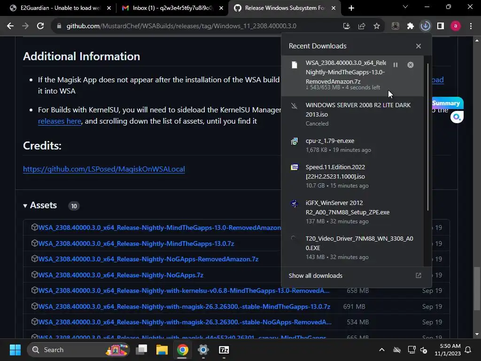Close the E2Guardian tab
The width and height of the screenshot is (481, 361).
[109, 8]
